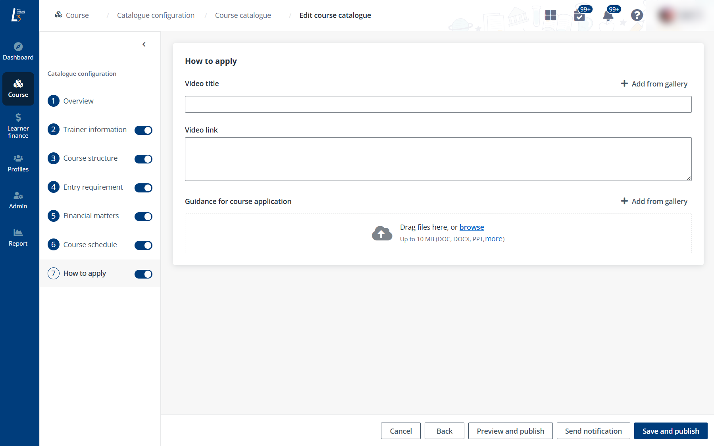Switch off How to apply toggle

143,274
